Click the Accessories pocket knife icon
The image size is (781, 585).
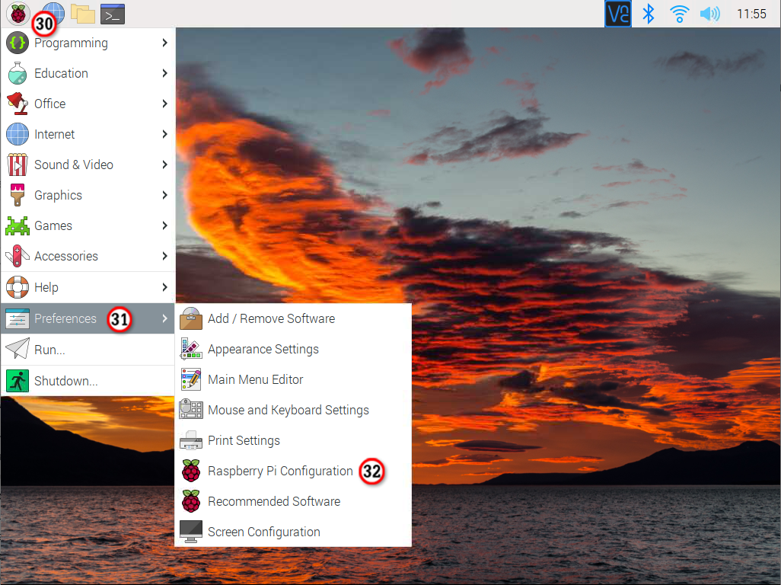tap(18, 256)
